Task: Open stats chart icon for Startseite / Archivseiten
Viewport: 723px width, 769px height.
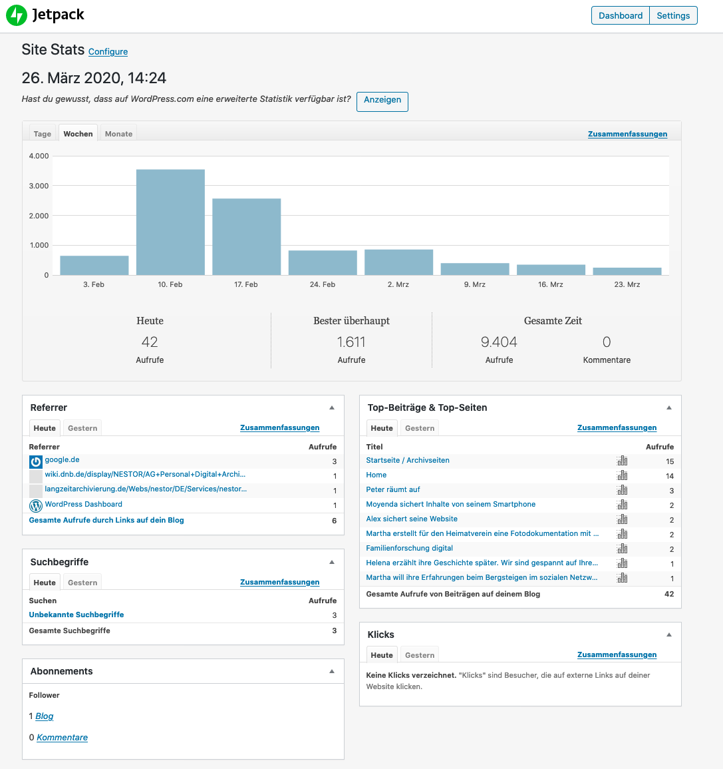Action: (622, 461)
